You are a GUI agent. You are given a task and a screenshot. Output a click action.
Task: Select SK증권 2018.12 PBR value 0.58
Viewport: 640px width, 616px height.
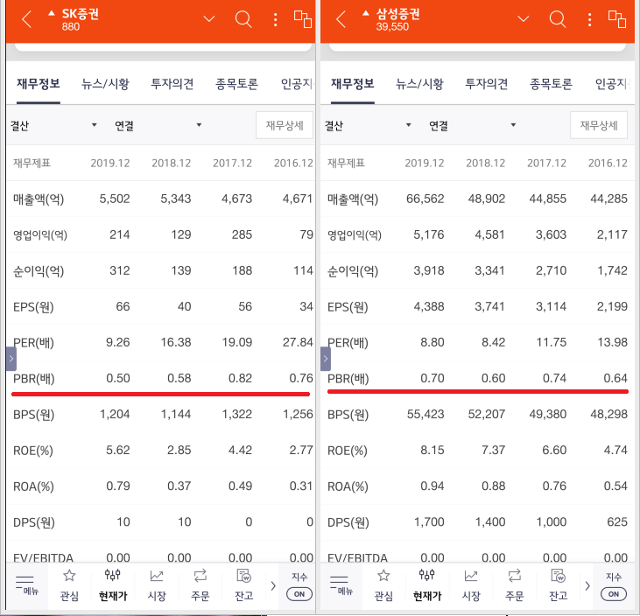[x=179, y=378]
